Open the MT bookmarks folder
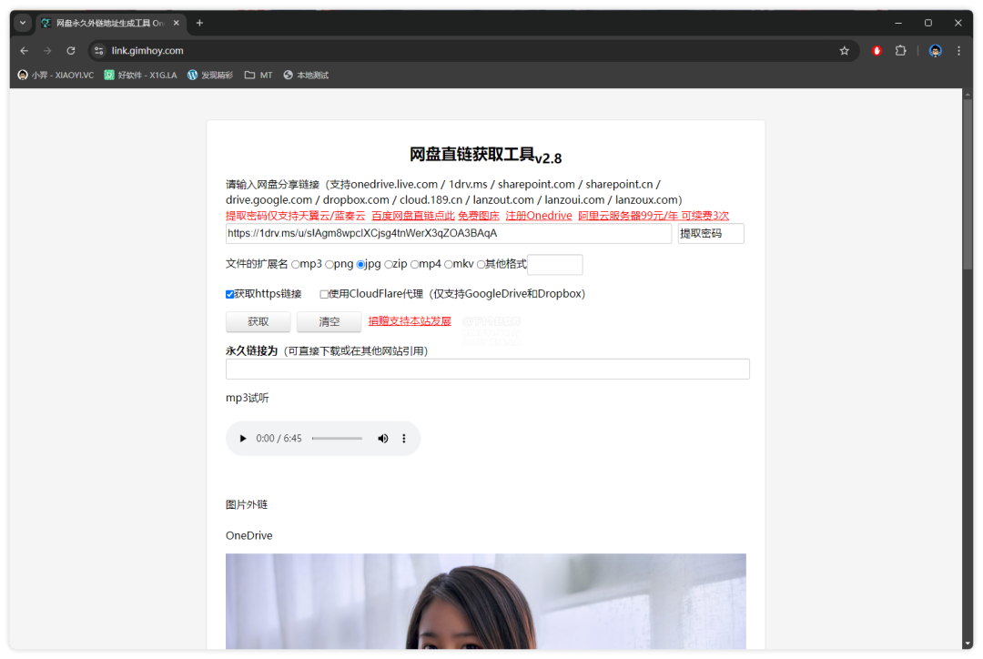Screen dimensions: 983x659 click(x=258, y=76)
